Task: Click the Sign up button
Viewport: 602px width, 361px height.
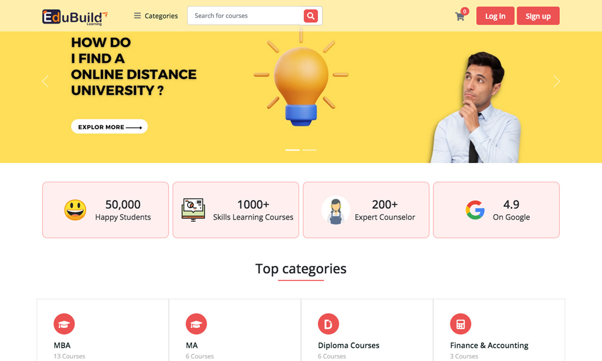Action: click(538, 16)
